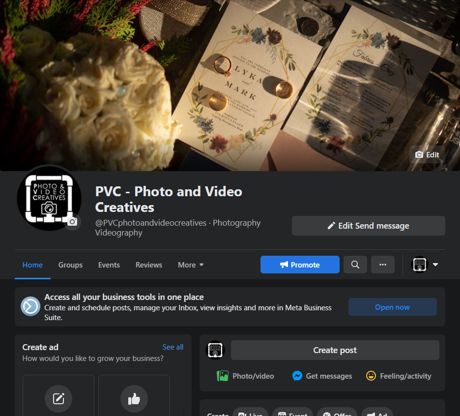Click the blue Promote button
This screenshot has height=416, width=460.
click(x=300, y=265)
